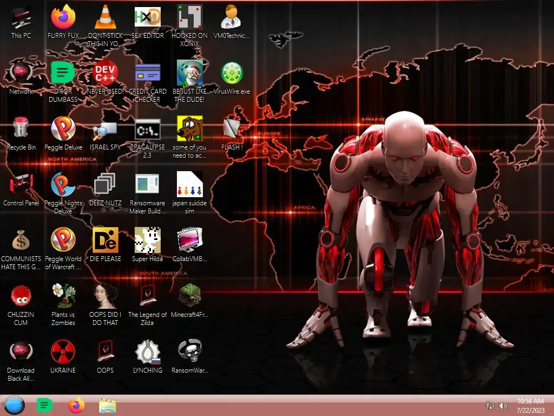This screenshot has height=416, width=554.
Task: Open Firefox from the taskbar
Action: 76,405
